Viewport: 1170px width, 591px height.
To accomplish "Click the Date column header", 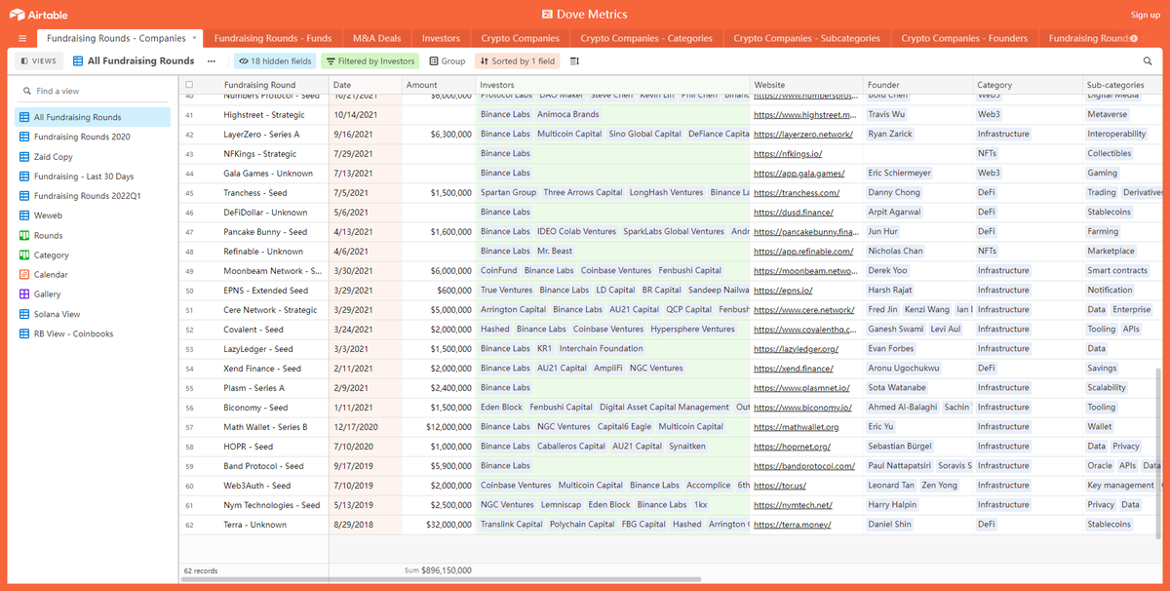I will (x=366, y=85).
